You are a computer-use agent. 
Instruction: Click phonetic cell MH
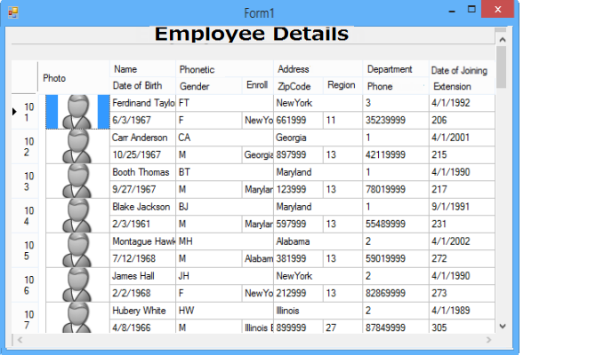(x=224, y=241)
